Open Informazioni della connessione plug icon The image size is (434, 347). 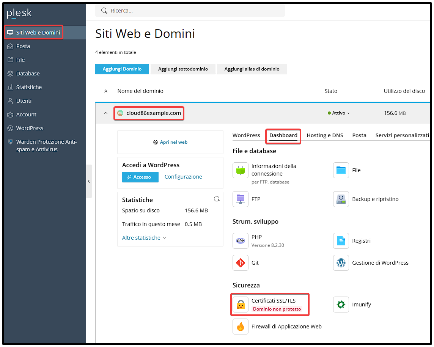240,170
